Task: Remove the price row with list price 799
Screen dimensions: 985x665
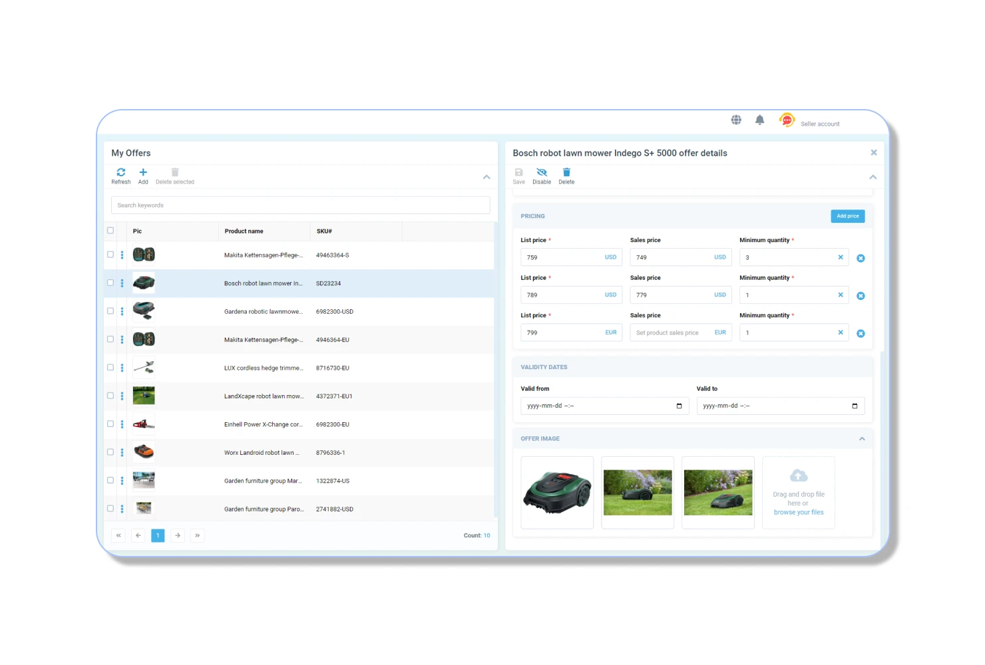Action: (x=861, y=334)
